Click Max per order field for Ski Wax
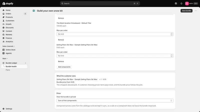Viewport: 200px width, 112px height. (x=115, y=56)
